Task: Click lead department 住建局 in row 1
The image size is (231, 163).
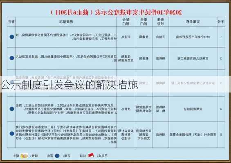Action: [144, 37]
